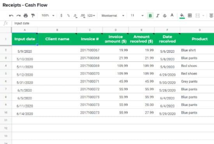Toggle italic formatting
Image resolution: width=214 pixels, height=144 pixels.
pyautogui.click(x=158, y=16)
